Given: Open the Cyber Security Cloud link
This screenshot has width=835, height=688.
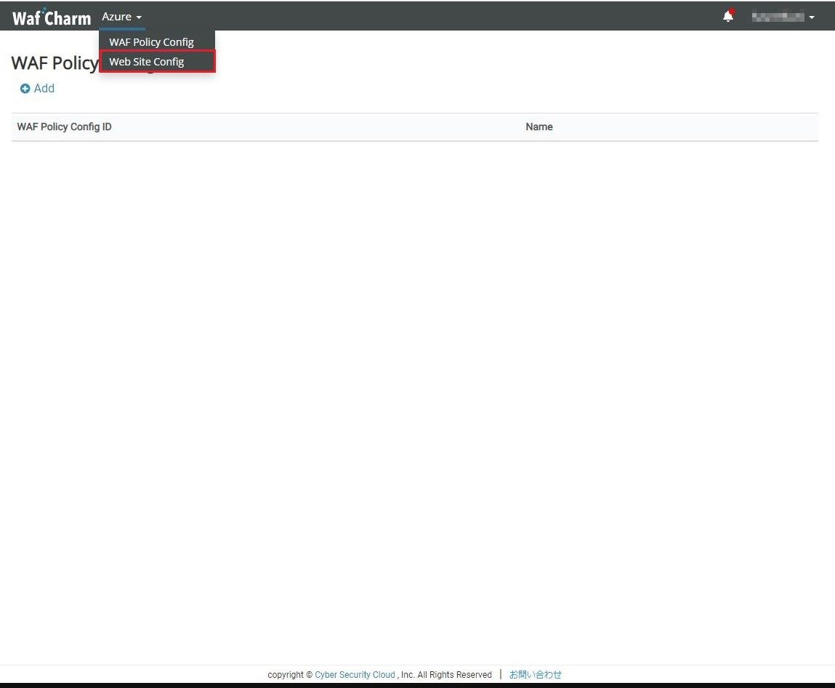Looking at the screenshot, I should pos(355,675).
